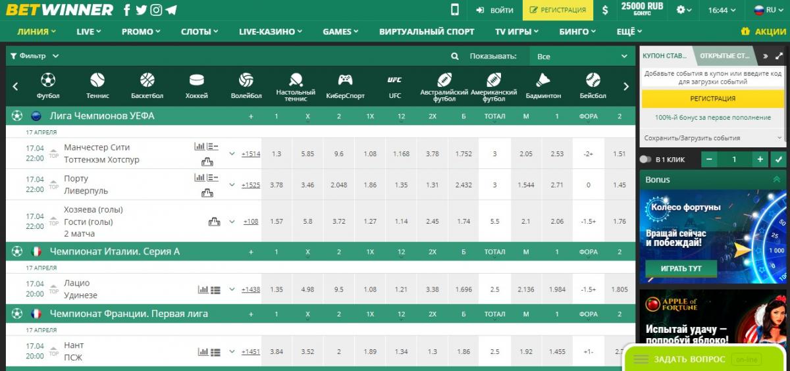
Task: Confirm one-click bet with checkmark button
Action: tap(779, 159)
